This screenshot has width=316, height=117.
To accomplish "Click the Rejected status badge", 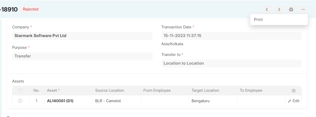I will (x=31, y=9).
